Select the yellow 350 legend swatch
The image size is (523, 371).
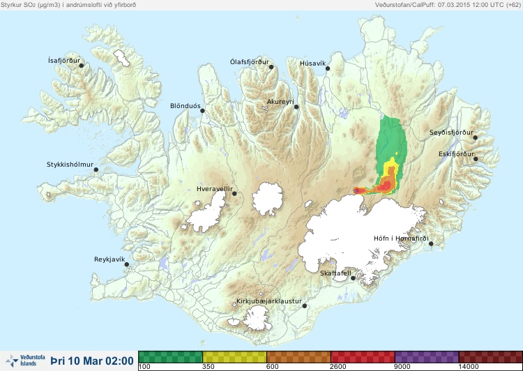(x=235, y=357)
